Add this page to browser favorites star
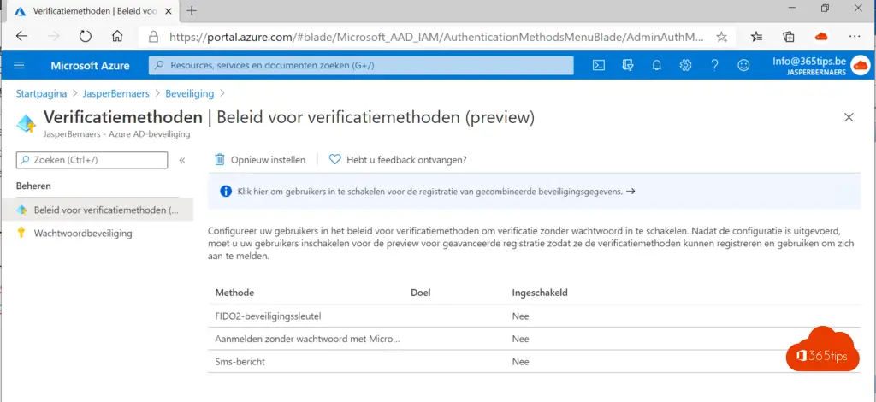 tap(721, 37)
